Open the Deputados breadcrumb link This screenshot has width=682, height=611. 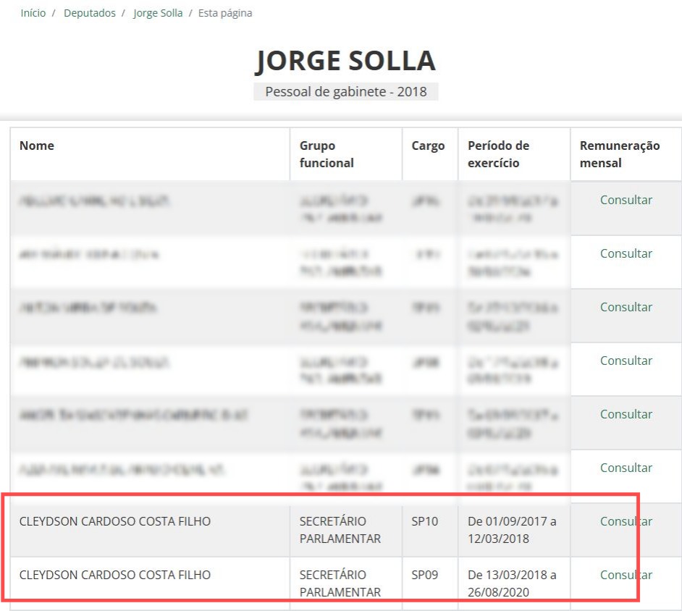pyautogui.click(x=89, y=13)
